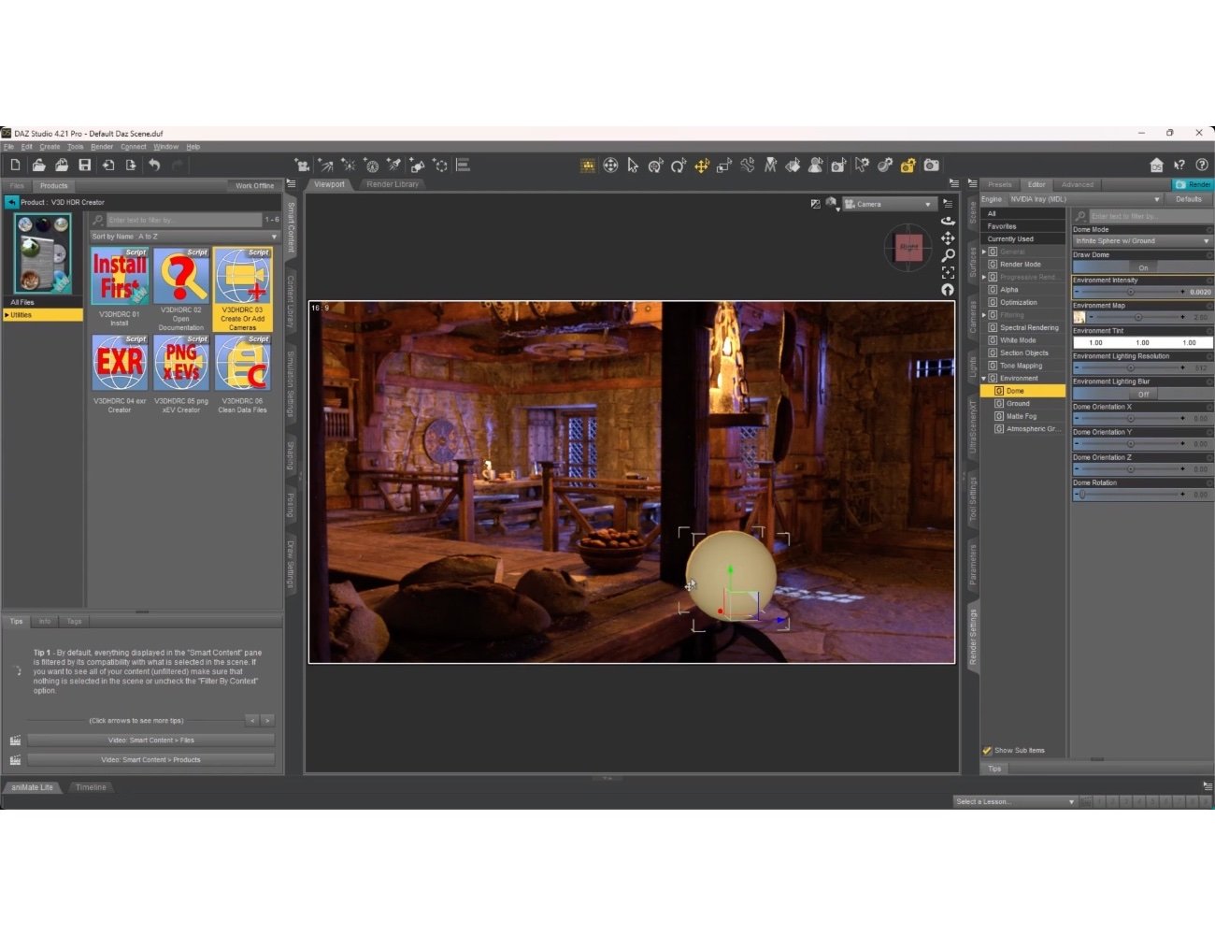Click the viewport frame selection icon

tap(948, 272)
